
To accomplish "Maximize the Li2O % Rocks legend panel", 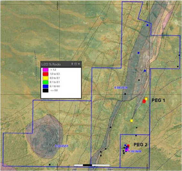I will point(75,64).
